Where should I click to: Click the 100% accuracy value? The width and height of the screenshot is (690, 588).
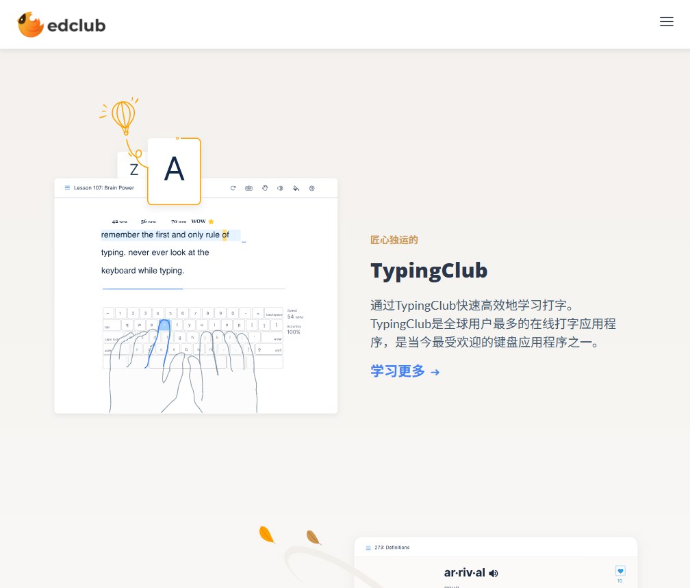[x=294, y=332]
